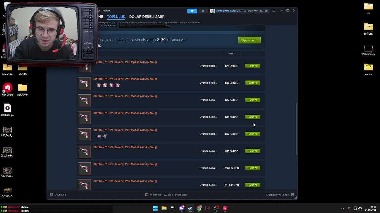Buy the $100.02 USD listing
Screen dimensions: 380x213
coord(253,168)
